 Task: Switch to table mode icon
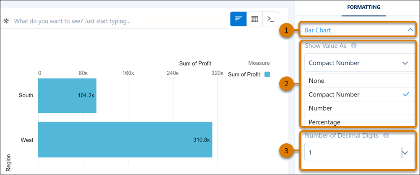coord(255,19)
